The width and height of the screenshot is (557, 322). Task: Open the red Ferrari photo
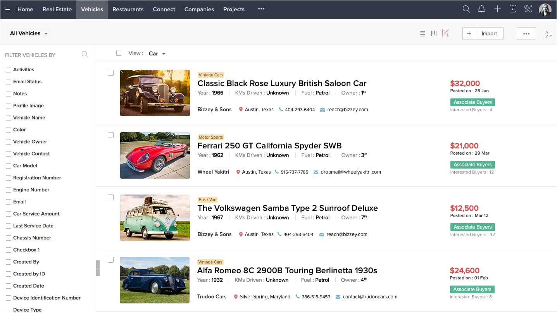[155, 155]
